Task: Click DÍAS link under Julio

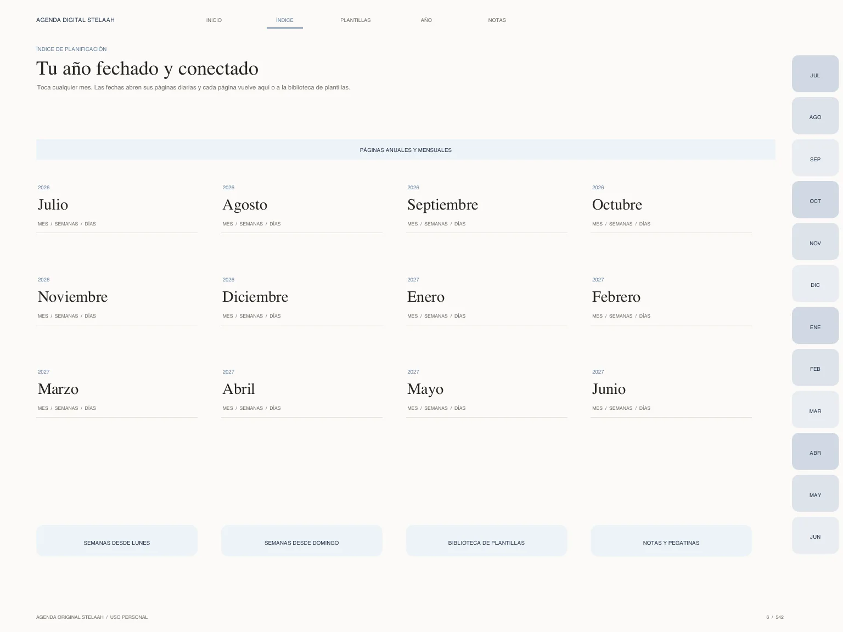Action: point(91,224)
